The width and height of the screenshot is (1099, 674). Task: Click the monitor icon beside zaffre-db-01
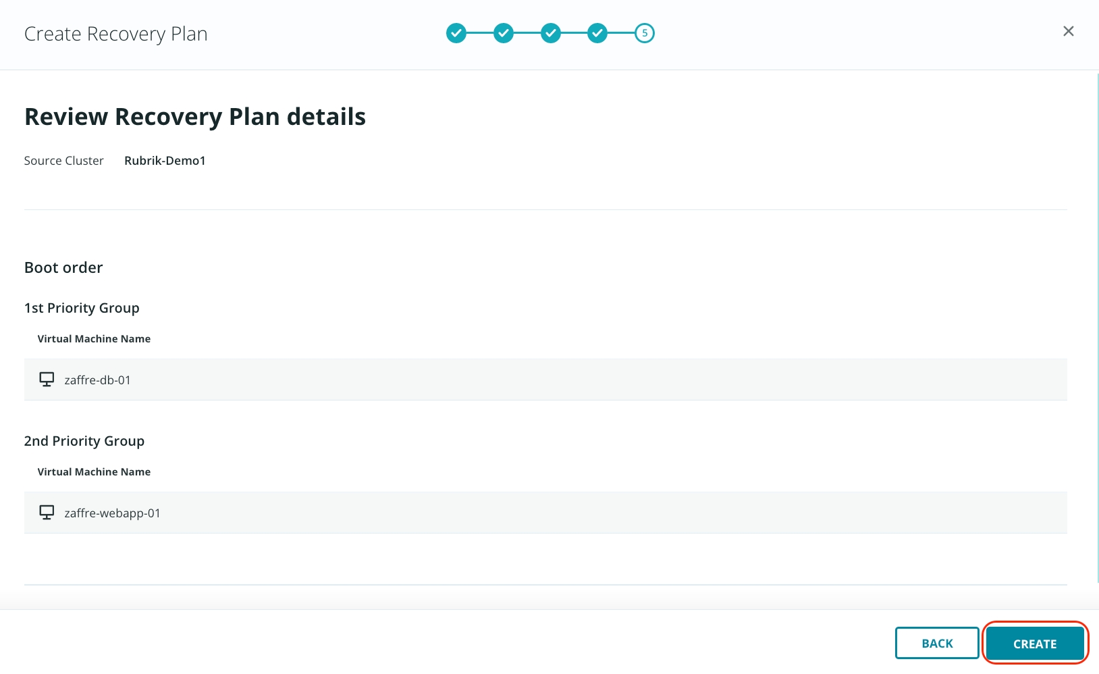(x=47, y=380)
